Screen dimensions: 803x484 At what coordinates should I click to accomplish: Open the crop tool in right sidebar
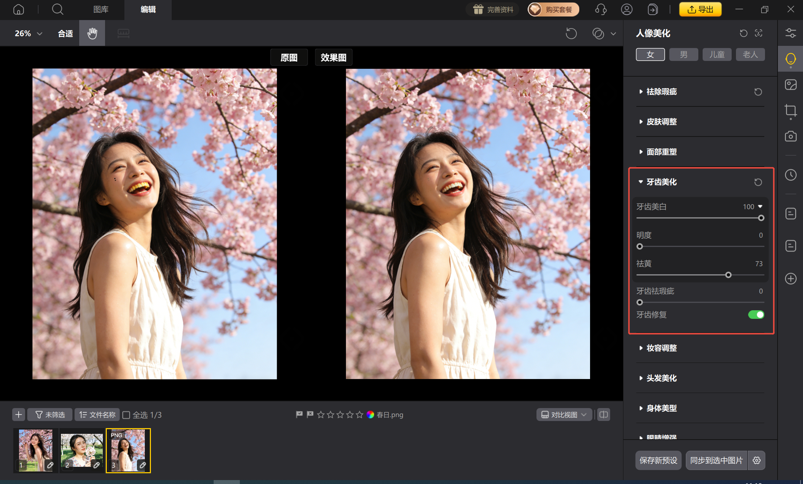tap(790, 110)
